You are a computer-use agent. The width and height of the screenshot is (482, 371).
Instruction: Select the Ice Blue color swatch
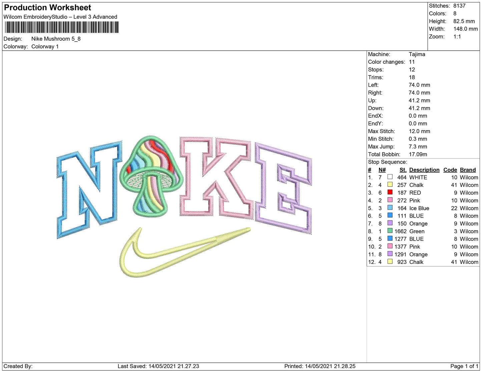pyautogui.click(x=390, y=208)
